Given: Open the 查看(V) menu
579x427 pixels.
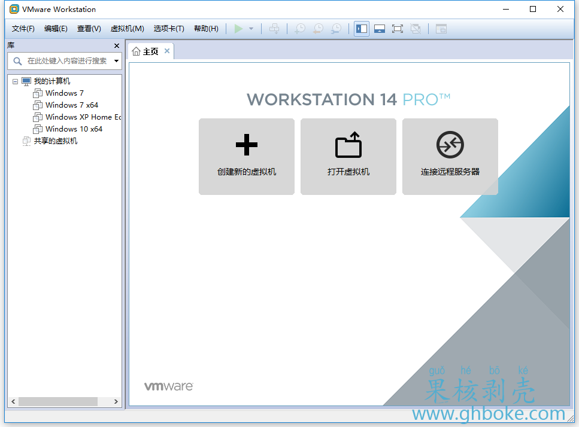Looking at the screenshot, I should pos(89,29).
